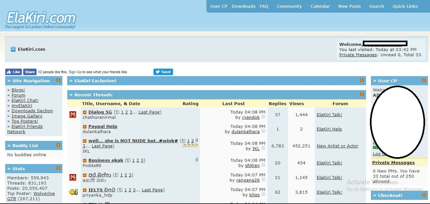Click the Facebook Like button
The height and width of the screenshot is (204, 430).
pyautogui.click(x=13, y=72)
